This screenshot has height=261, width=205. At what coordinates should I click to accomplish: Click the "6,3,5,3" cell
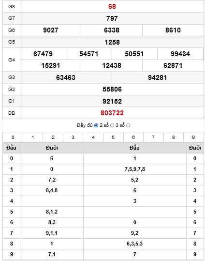135,244
